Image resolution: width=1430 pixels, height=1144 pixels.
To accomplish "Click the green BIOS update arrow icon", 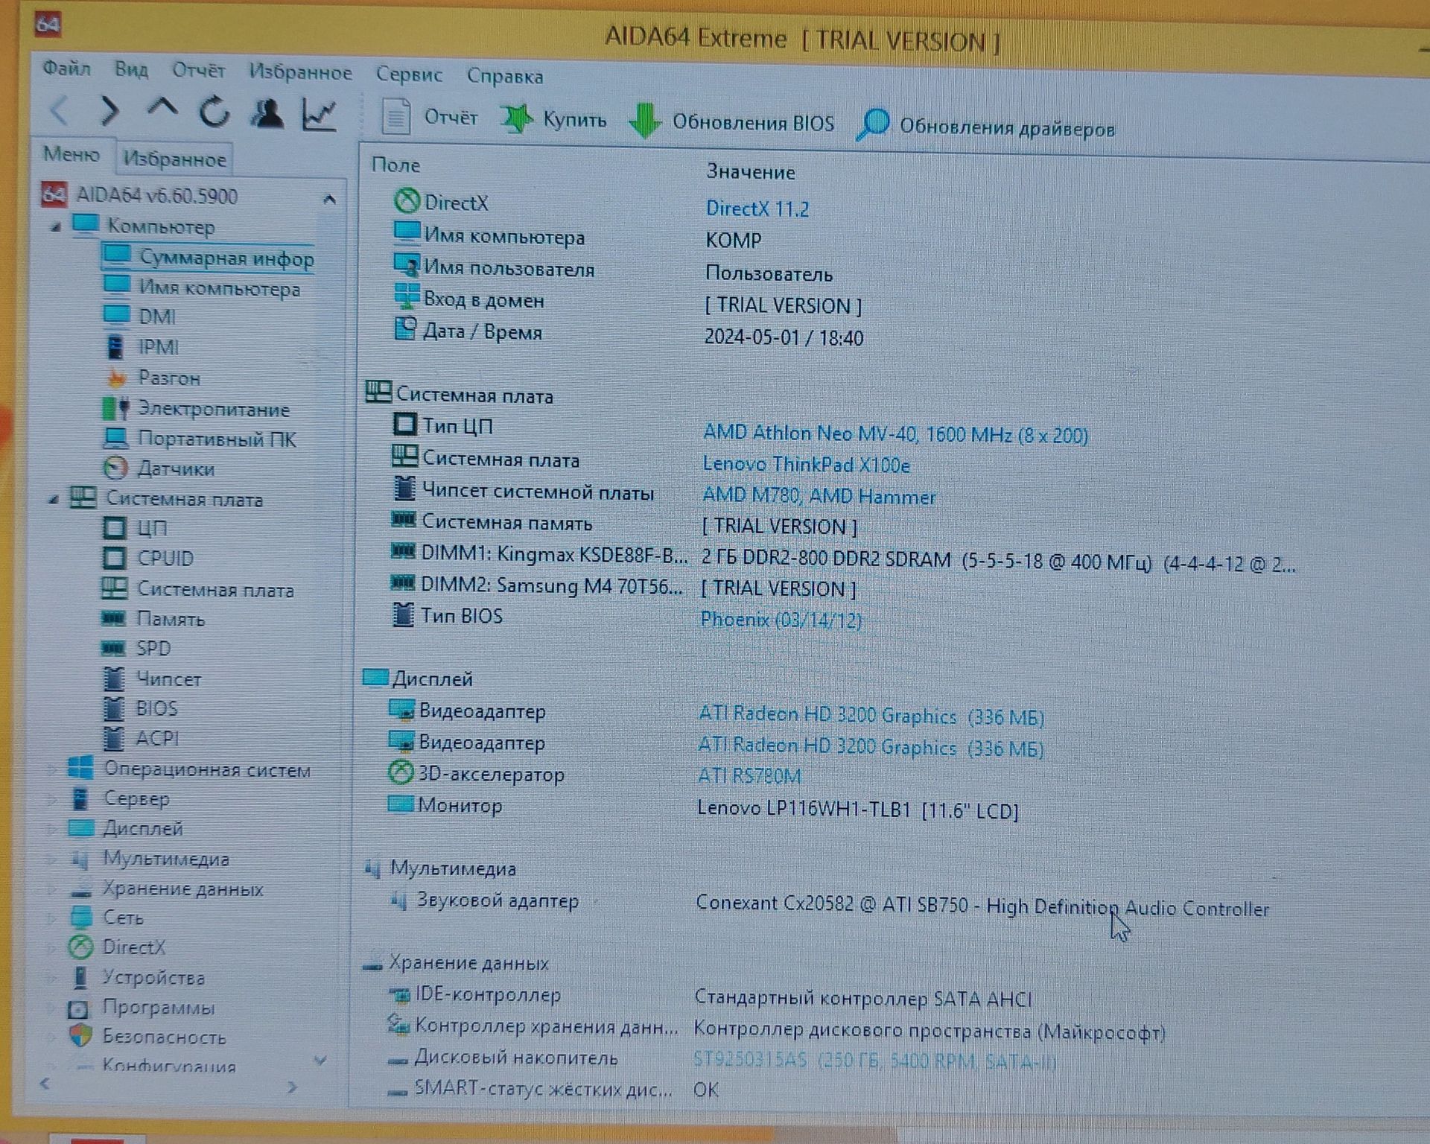I will tap(645, 121).
